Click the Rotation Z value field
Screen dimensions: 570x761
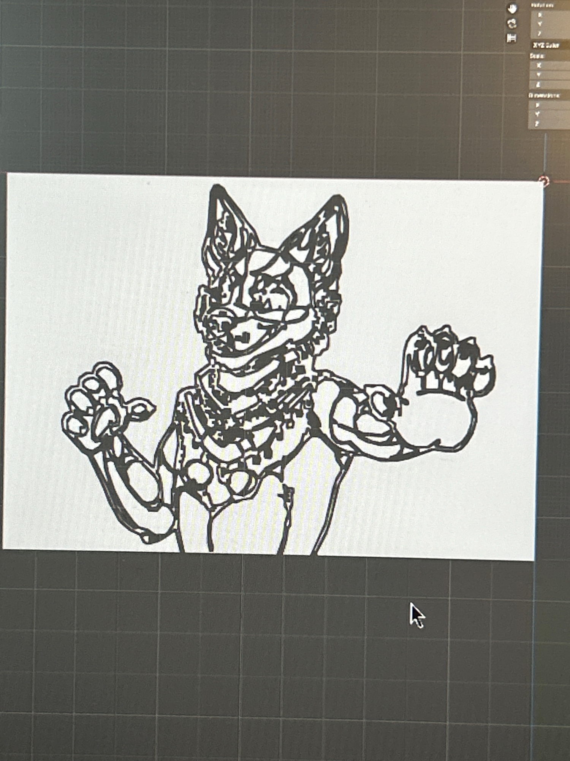point(551,34)
